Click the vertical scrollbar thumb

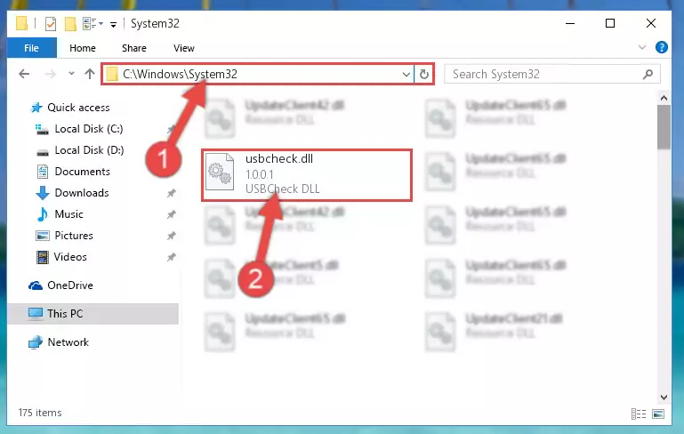pyautogui.click(x=664, y=127)
